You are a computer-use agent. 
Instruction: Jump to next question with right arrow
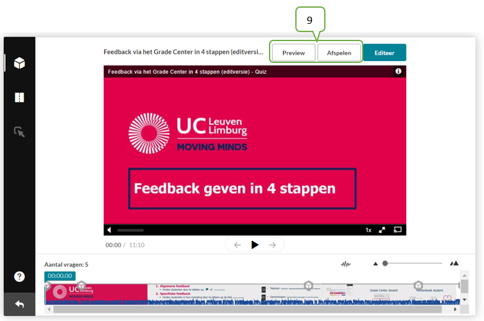point(272,245)
